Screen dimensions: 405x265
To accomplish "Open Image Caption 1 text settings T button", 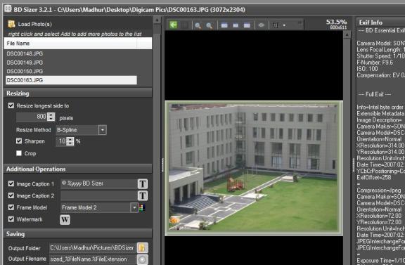I will point(142,184).
